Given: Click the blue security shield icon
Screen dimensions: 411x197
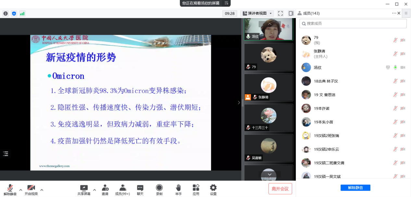Looking at the screenshot, I should 14,13.
